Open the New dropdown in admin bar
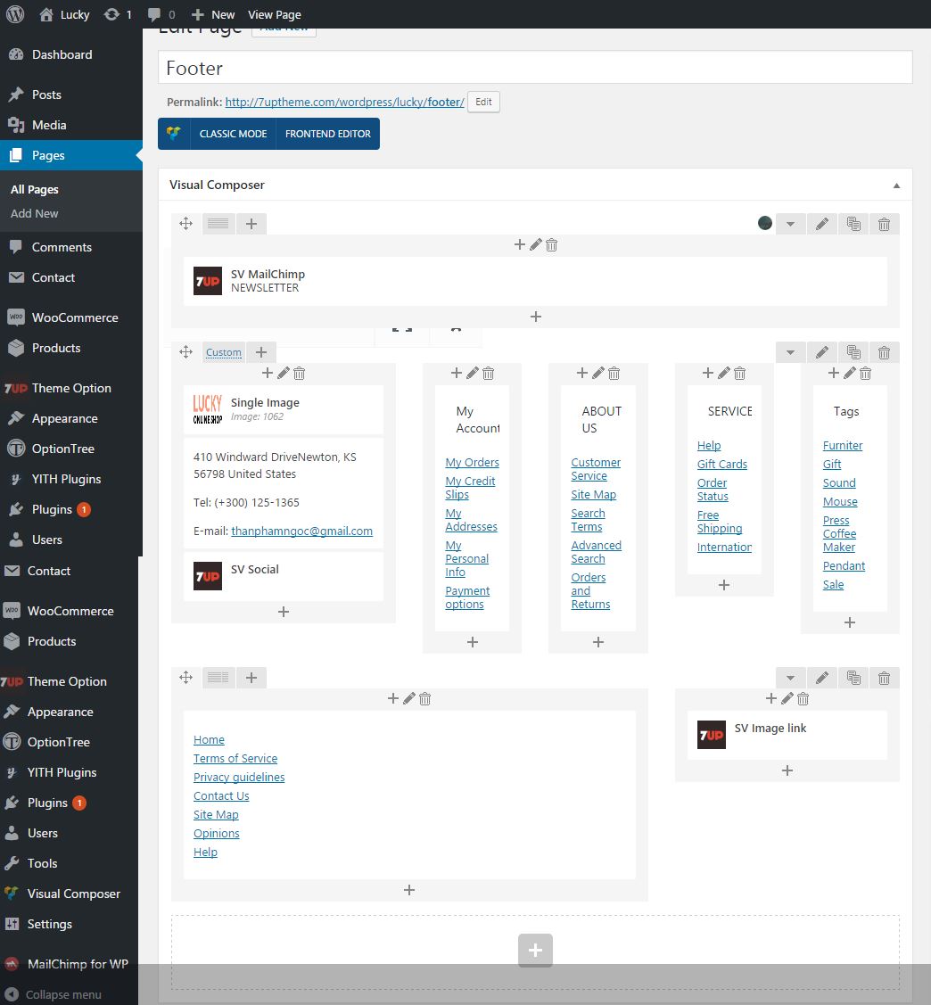The height and width of the screenshot is (1005, 931). (213, 14)
